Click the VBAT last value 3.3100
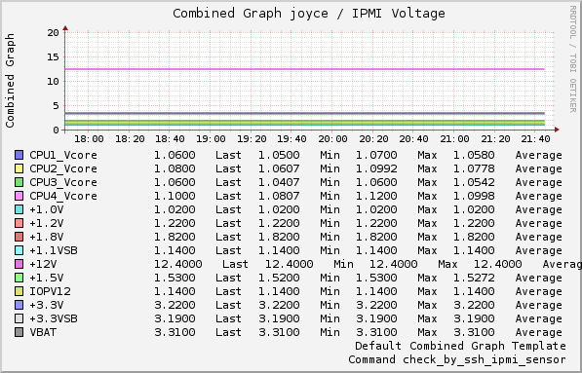This screenshot has width=582, height=373. [175, 332]
